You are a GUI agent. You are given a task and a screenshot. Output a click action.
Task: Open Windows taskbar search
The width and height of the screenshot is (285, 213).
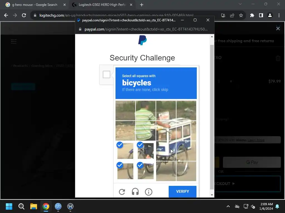click(21, 206)
